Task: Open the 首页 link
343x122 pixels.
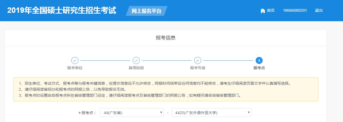Action: [x=271, y=11]
